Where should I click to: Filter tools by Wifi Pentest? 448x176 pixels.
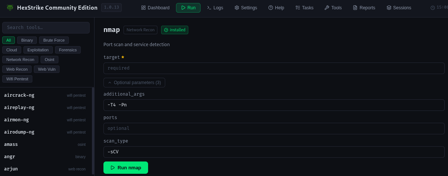tap(17, 79)
